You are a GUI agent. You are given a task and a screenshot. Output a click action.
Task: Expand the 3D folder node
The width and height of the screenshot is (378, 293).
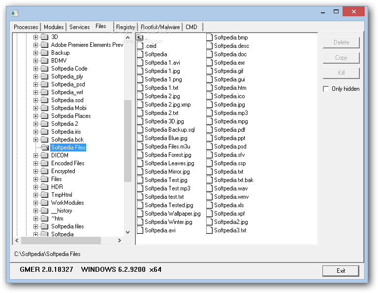[x=35, y=37]
